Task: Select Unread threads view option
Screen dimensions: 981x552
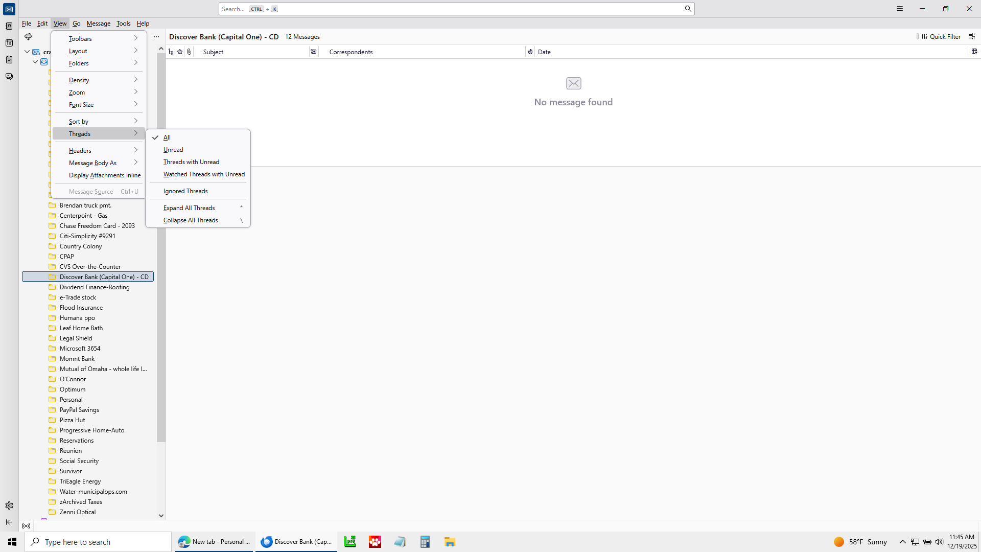Action: point(173,150)
